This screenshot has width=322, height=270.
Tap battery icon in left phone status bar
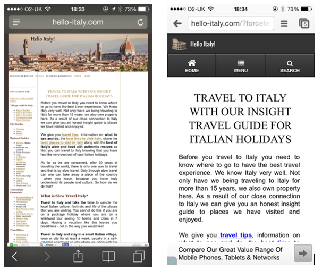point(143,9)
